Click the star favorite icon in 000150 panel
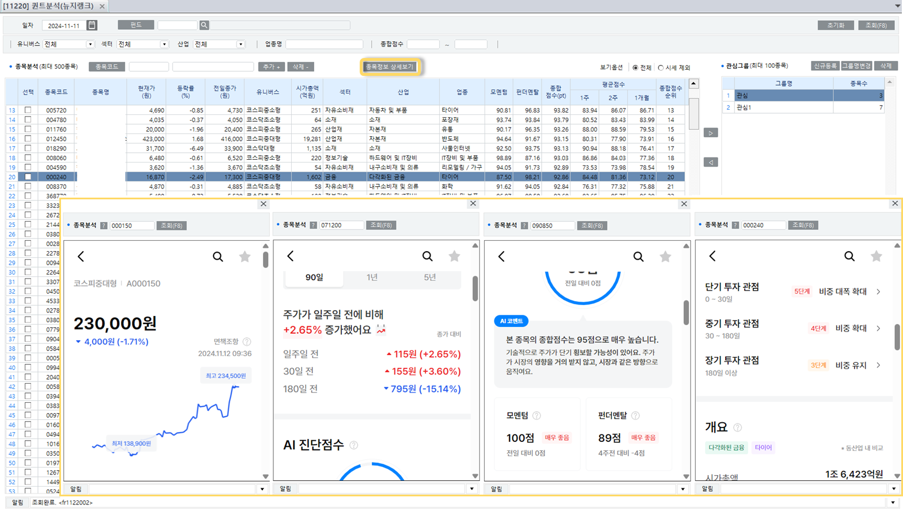The height and width of the screenshot is (509, 903). tap(245, 257)
